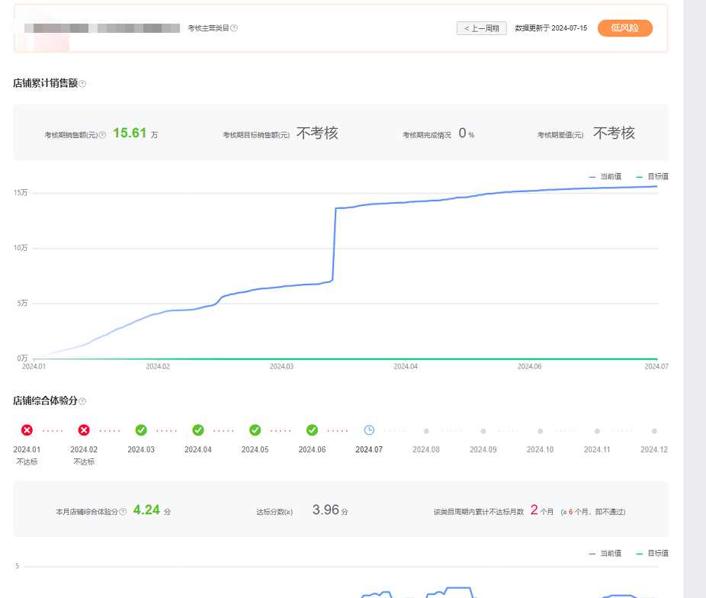Screen dimensions: 706x598
Task: Click the clock icon for 2024.07
Action: point(369,430)
